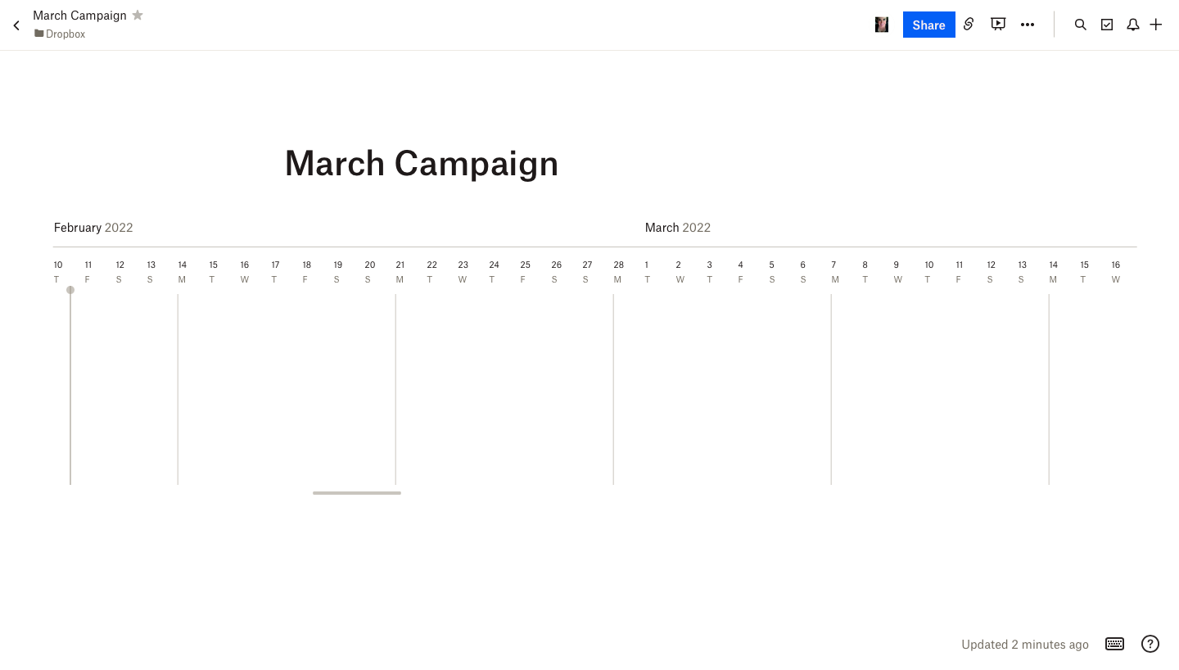
Task: Copy link using the chain icon
Action: coord(969,25)
